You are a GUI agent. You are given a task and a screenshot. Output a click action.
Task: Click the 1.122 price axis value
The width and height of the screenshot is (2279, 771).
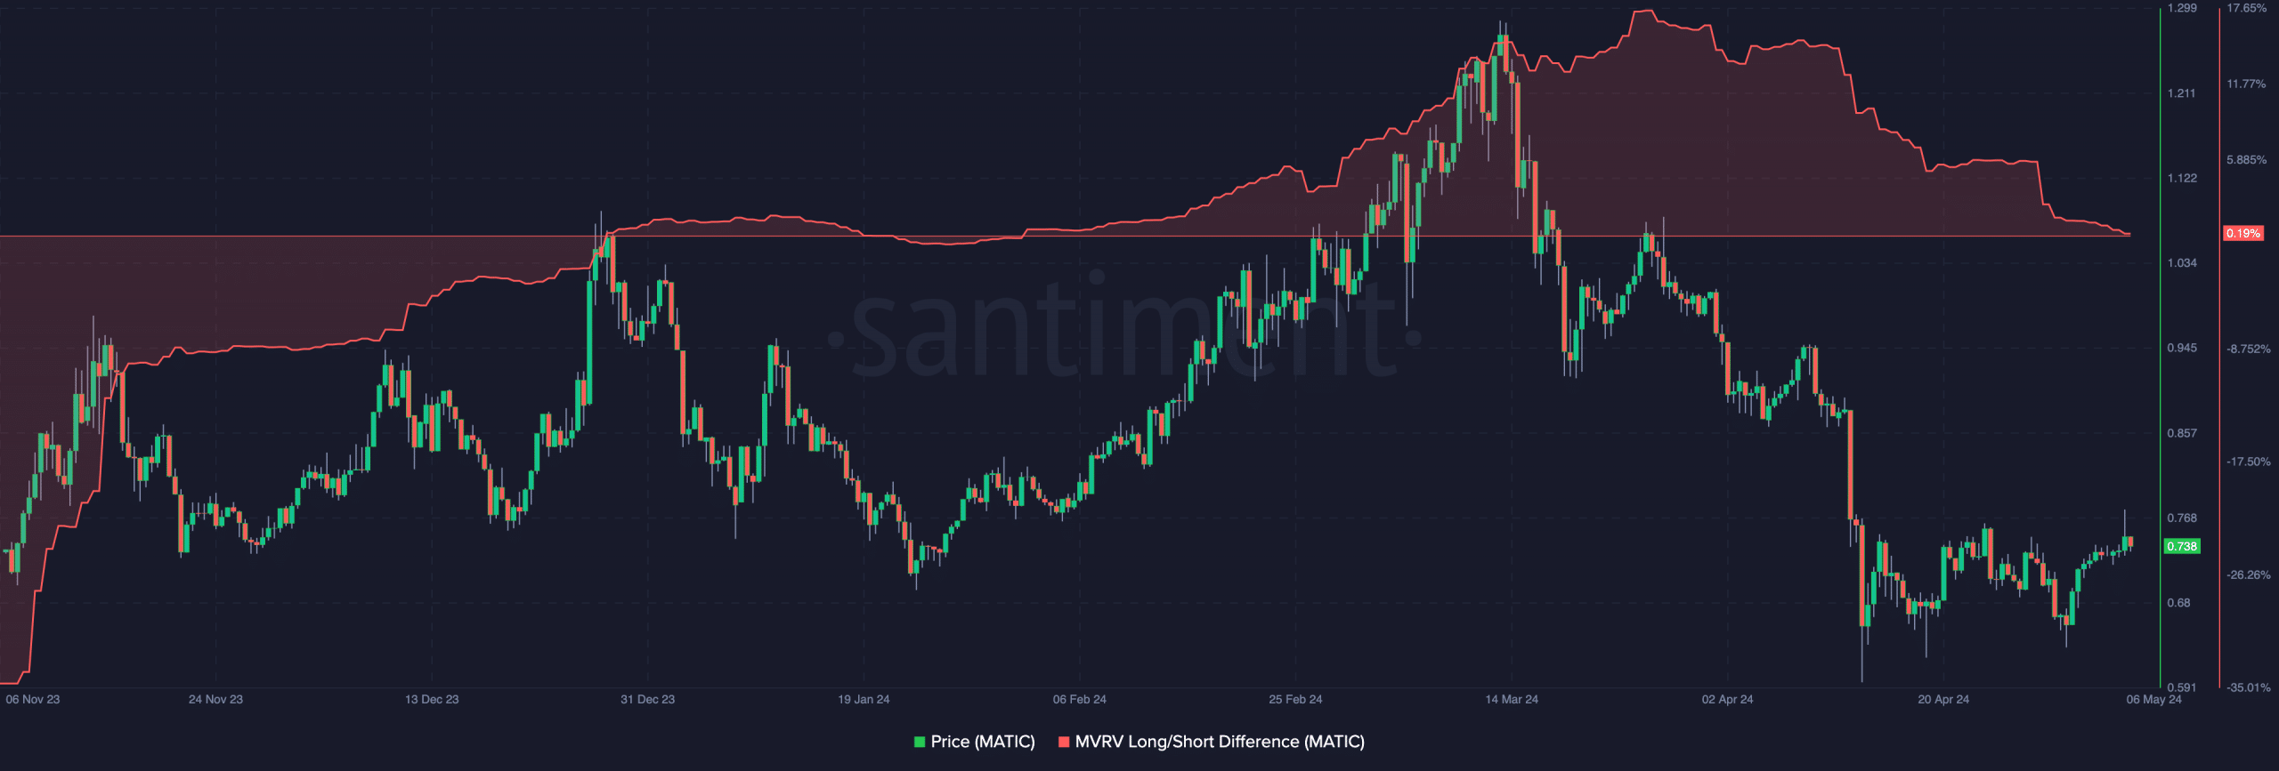point(2182,178)
